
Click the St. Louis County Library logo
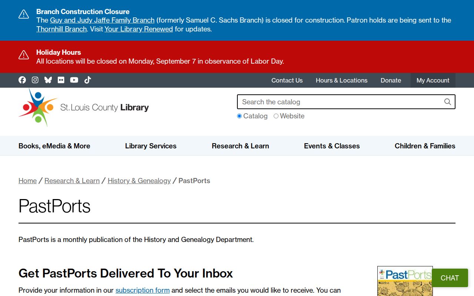coord(84,107)
